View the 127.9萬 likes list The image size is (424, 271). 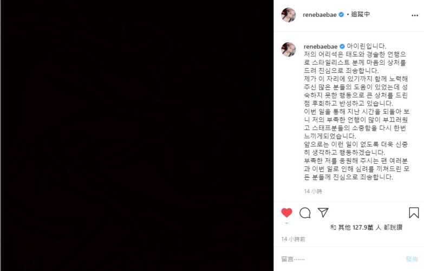click(366, 228)
